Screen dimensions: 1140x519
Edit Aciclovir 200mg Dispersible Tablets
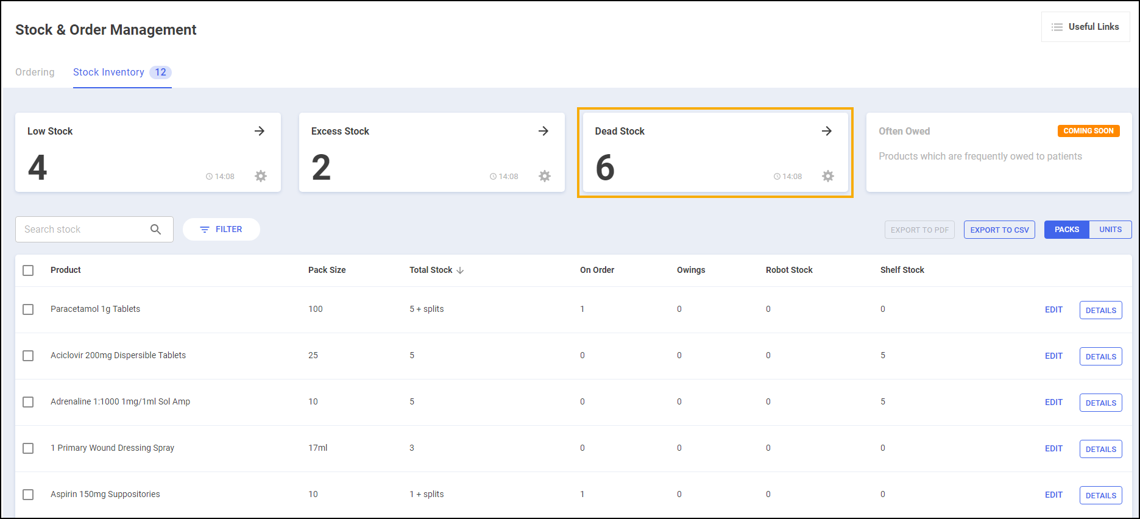1053,356
